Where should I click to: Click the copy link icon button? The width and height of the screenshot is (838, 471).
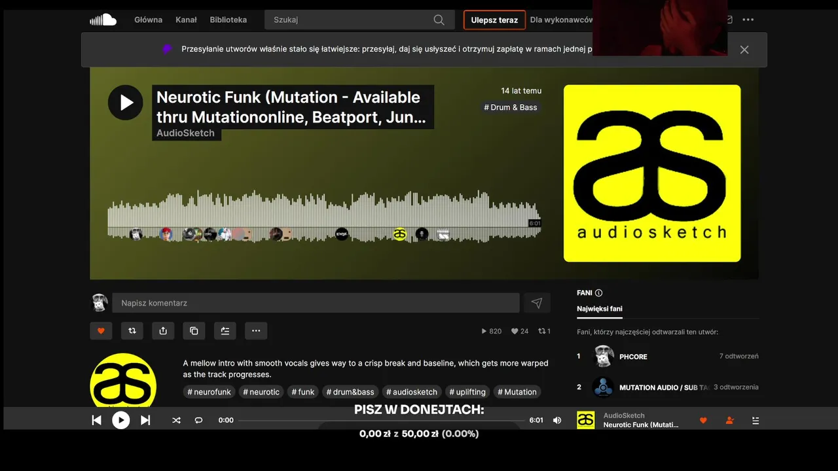194,331
